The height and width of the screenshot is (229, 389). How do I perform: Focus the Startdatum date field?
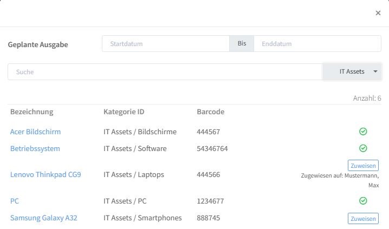(x=166, y=44)
